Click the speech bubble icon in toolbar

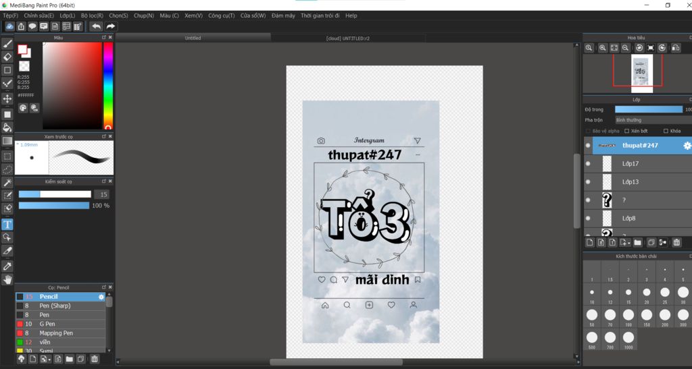[32, 26]
